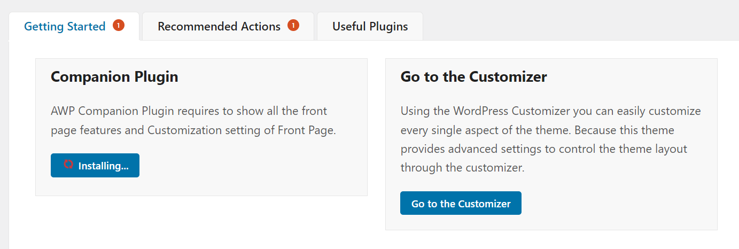Click the "Installing..." label text inside the button
The width and height of the screenshot is (739, 249).
point(103,166)
